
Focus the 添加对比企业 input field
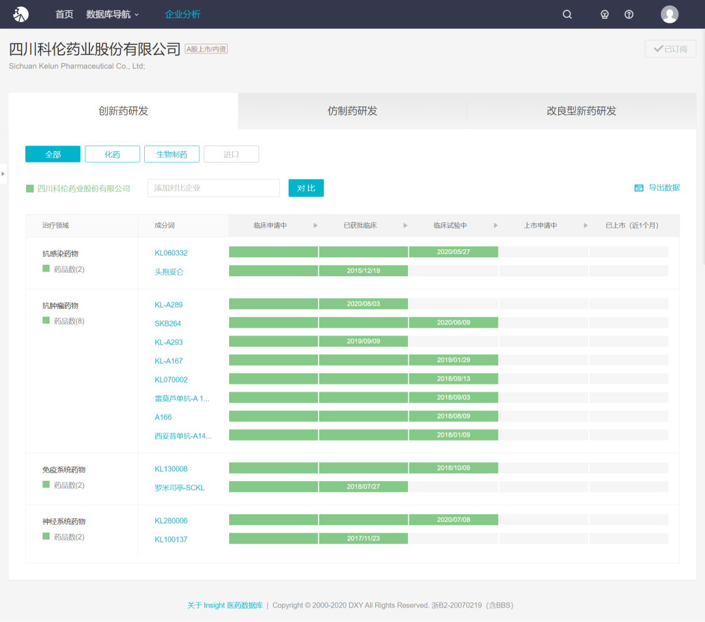pyautogui.click(x=213, y=188)
